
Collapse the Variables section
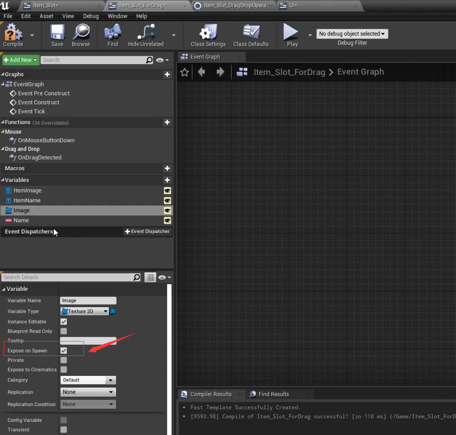tap(3, 180)
